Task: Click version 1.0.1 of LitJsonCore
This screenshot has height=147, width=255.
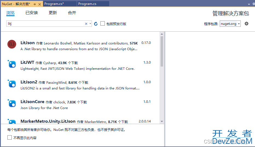Action: coord(147,102)
